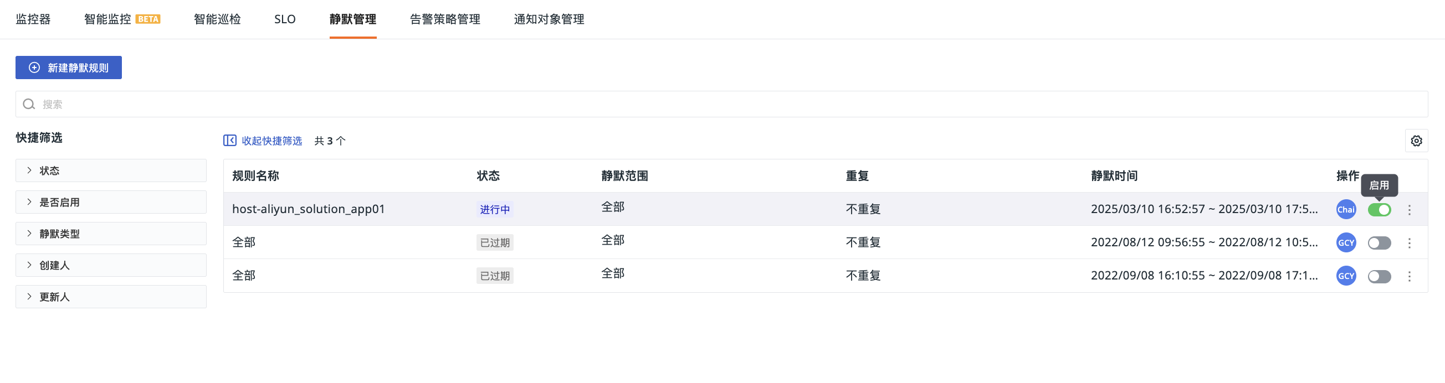The image size is (1445, 383).
Task: Click the 新建静默规则 button
Action: pos(69,68)
